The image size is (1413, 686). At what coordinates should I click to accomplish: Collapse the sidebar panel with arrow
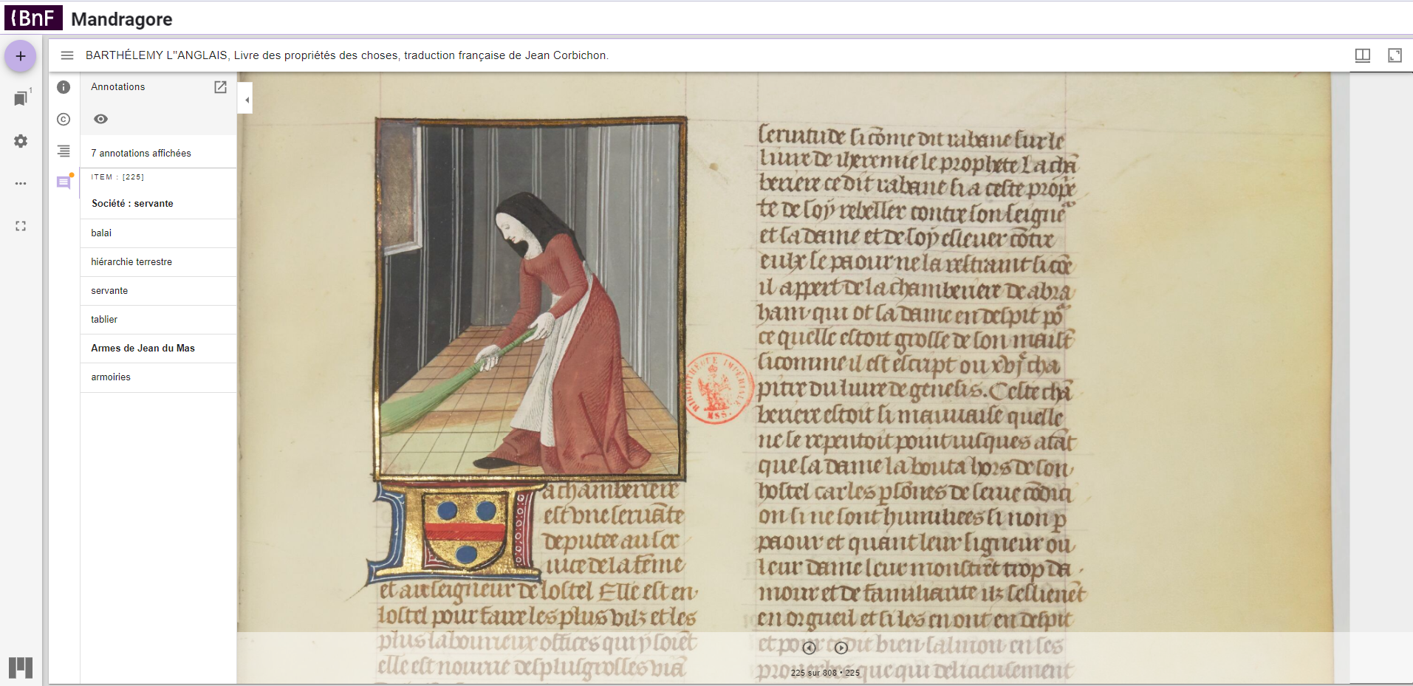(x=246, y=100)
